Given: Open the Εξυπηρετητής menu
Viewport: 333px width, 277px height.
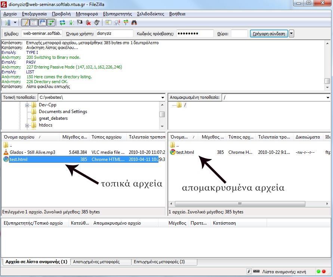Looking at the screenshot, I should tap(117, 14).
